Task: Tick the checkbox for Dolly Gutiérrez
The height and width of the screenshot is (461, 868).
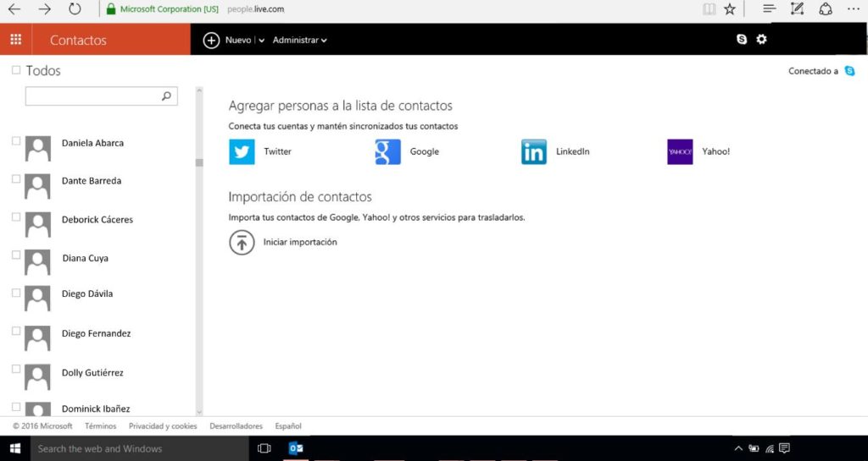Action: [x=16, y=369]
